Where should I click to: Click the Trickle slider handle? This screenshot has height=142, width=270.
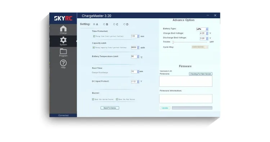tap(173, 42)
